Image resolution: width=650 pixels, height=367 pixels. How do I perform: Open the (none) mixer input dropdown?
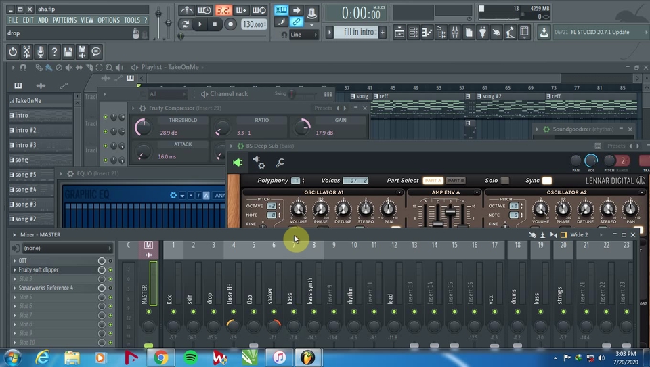[68, 248]
